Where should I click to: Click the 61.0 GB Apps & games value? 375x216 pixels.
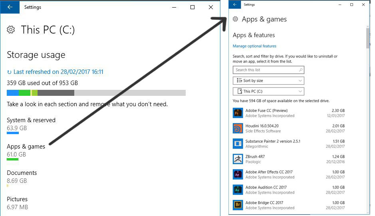16,154
